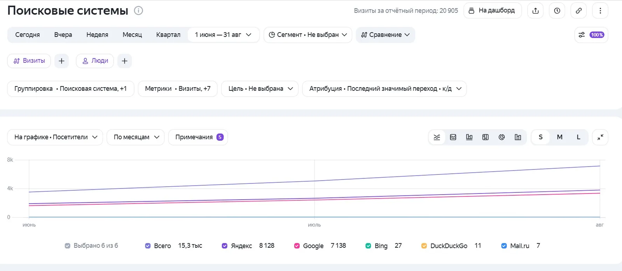Image resolution: width=622 pixels, height=271 pixels.
Task: Select the Неделя period tab
Action: pyautogui.click(x=97, y=35)
